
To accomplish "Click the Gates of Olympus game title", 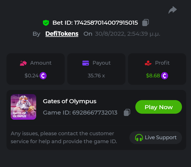I will point(70,101).
